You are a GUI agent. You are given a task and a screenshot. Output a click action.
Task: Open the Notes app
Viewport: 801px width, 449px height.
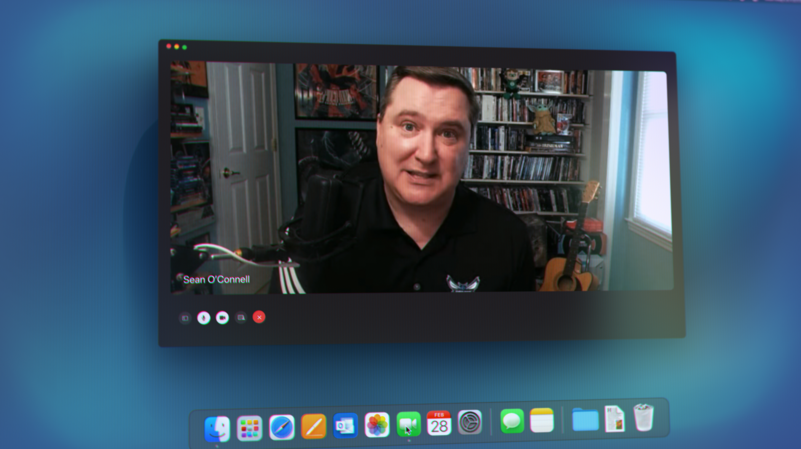tap(542, 420)
